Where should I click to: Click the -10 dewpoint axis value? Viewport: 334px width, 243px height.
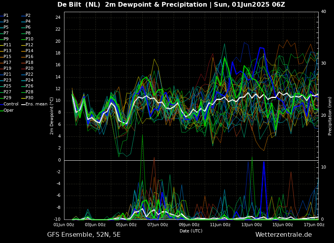tap(57, 219)
